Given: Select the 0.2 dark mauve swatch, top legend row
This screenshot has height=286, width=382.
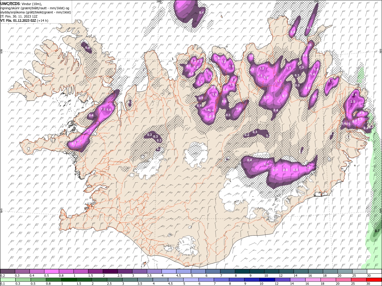Looking at the screenshot, I should tap(7, 271).
